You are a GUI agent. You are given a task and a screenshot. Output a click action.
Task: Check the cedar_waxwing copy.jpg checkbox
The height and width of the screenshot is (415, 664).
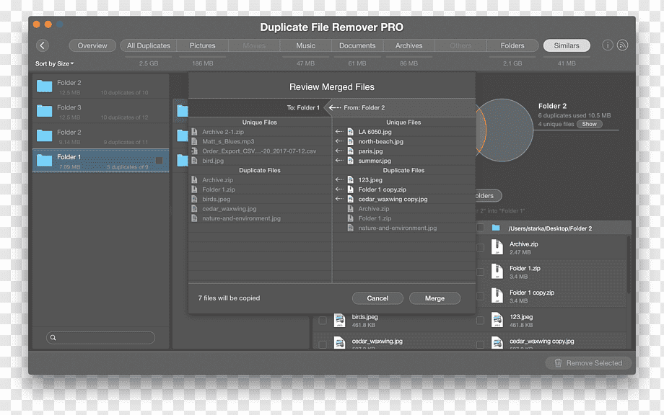point(480,344)
